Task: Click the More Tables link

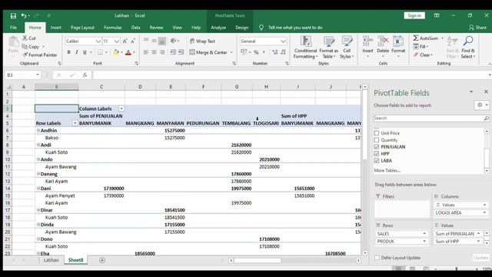Action: (387, 171)
